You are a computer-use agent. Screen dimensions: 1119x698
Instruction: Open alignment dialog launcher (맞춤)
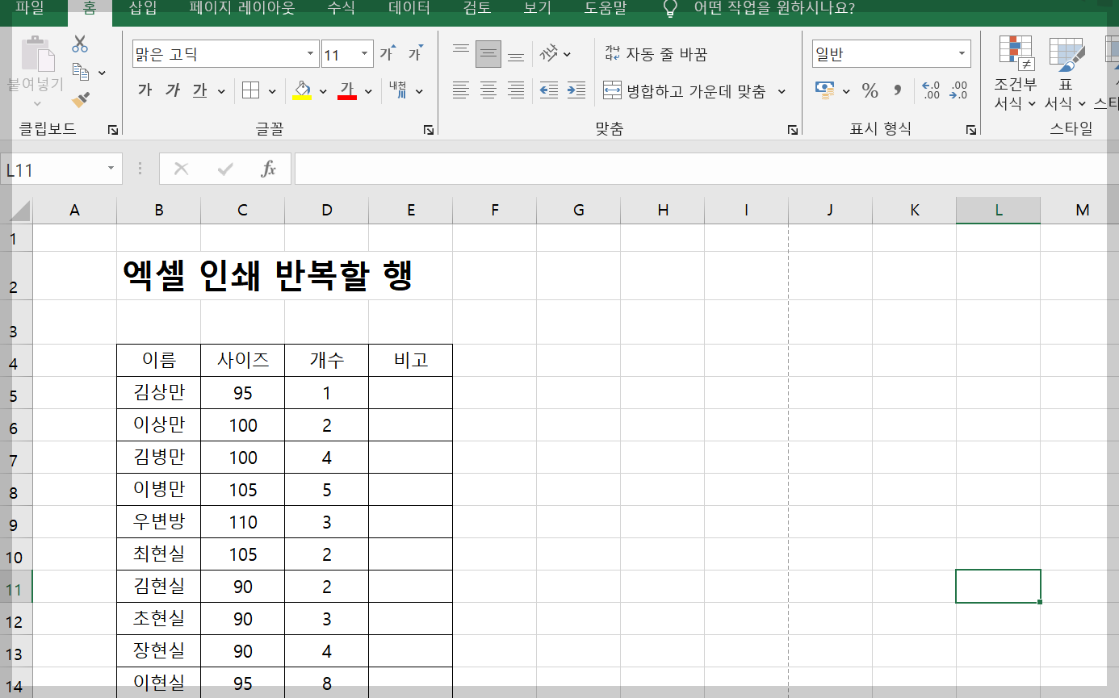(x=793, y=129)
